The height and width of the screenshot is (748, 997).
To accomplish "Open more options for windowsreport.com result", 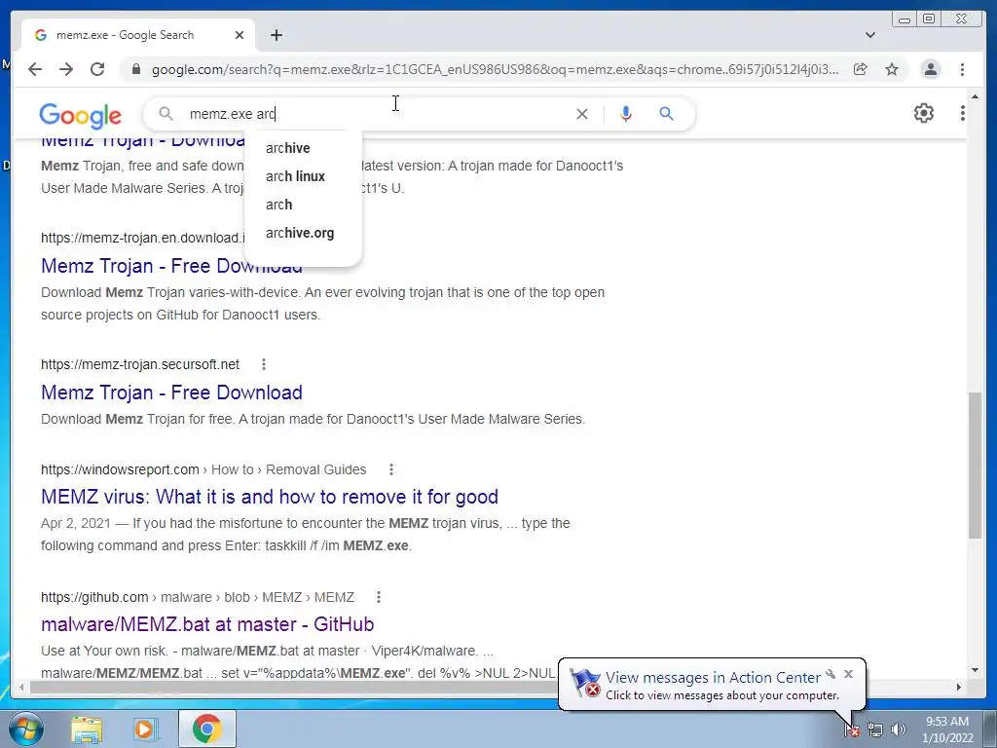I will 391,469.
